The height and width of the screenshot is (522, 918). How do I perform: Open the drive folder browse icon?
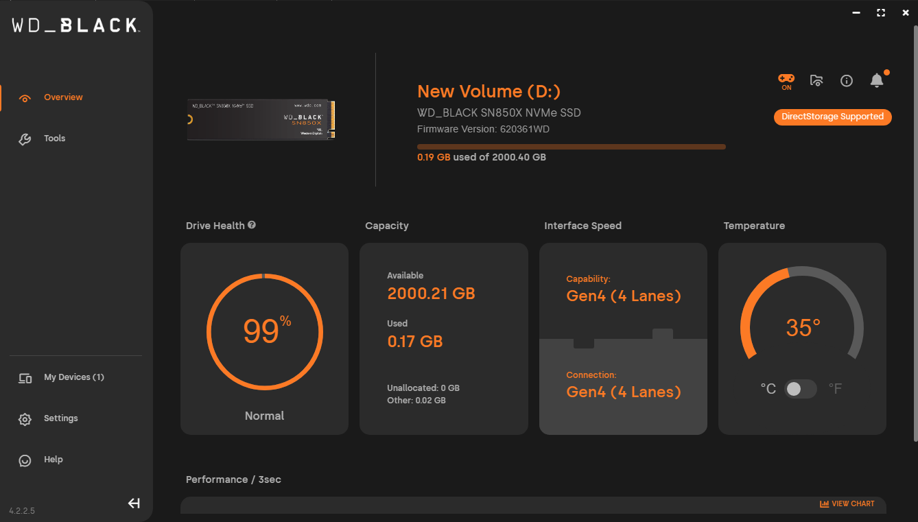pos(816,81)
